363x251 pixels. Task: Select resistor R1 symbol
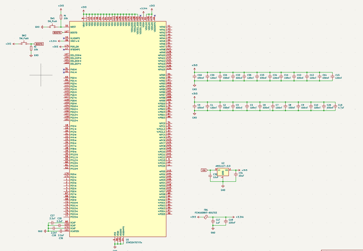[x=61, y=17]
